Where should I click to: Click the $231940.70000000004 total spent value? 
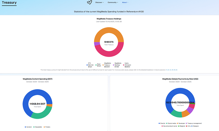click(x=180, y=103)
